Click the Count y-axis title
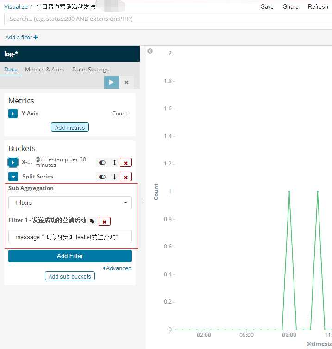The width and height of the screenshot is (332, 349). (156, 191)
